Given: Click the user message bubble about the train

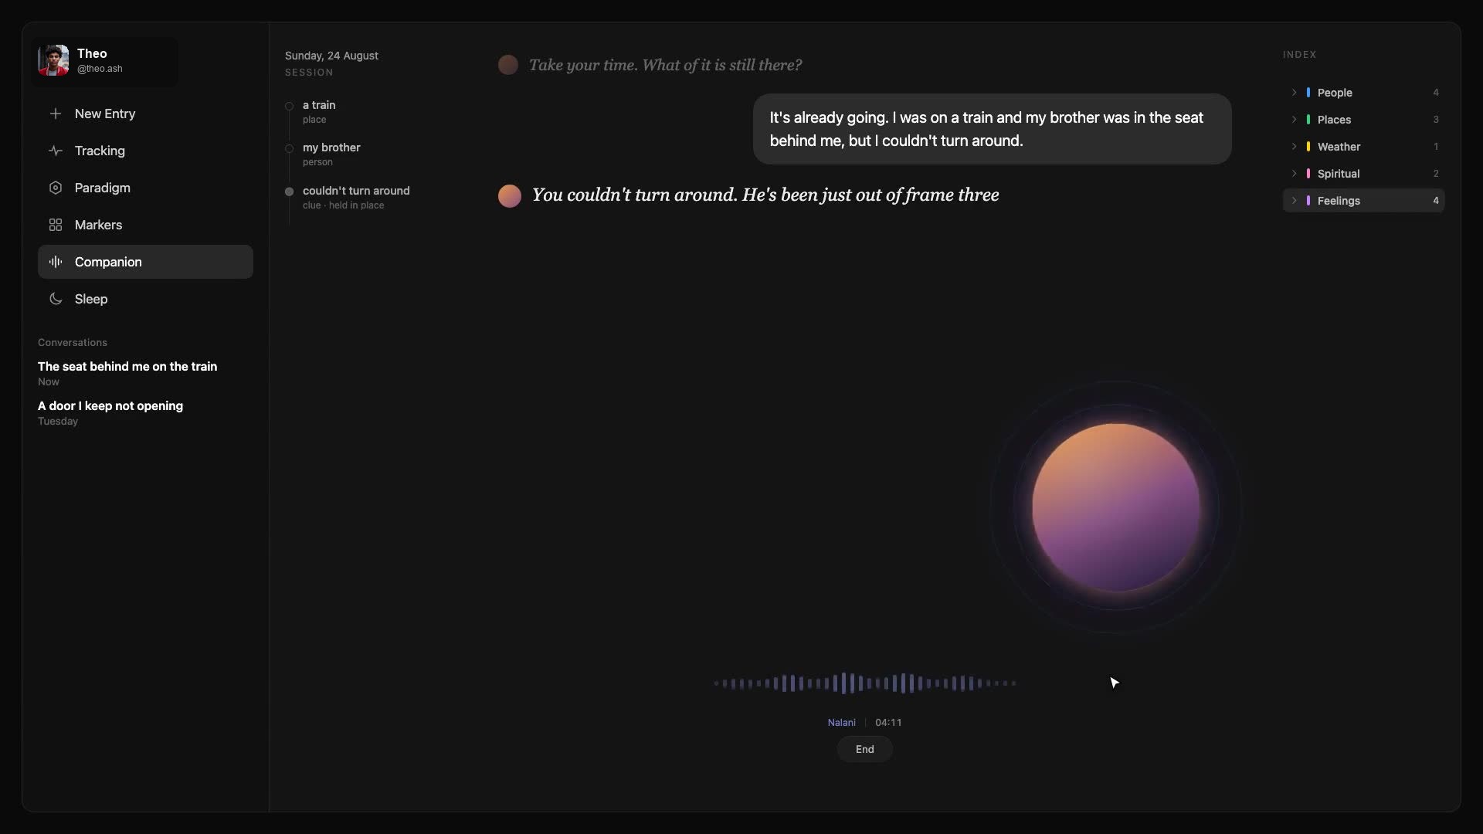Looking at the screenshot, I should click(992, 129).
